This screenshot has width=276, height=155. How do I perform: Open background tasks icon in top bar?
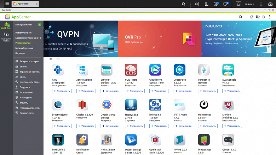(x=207, y=4)
